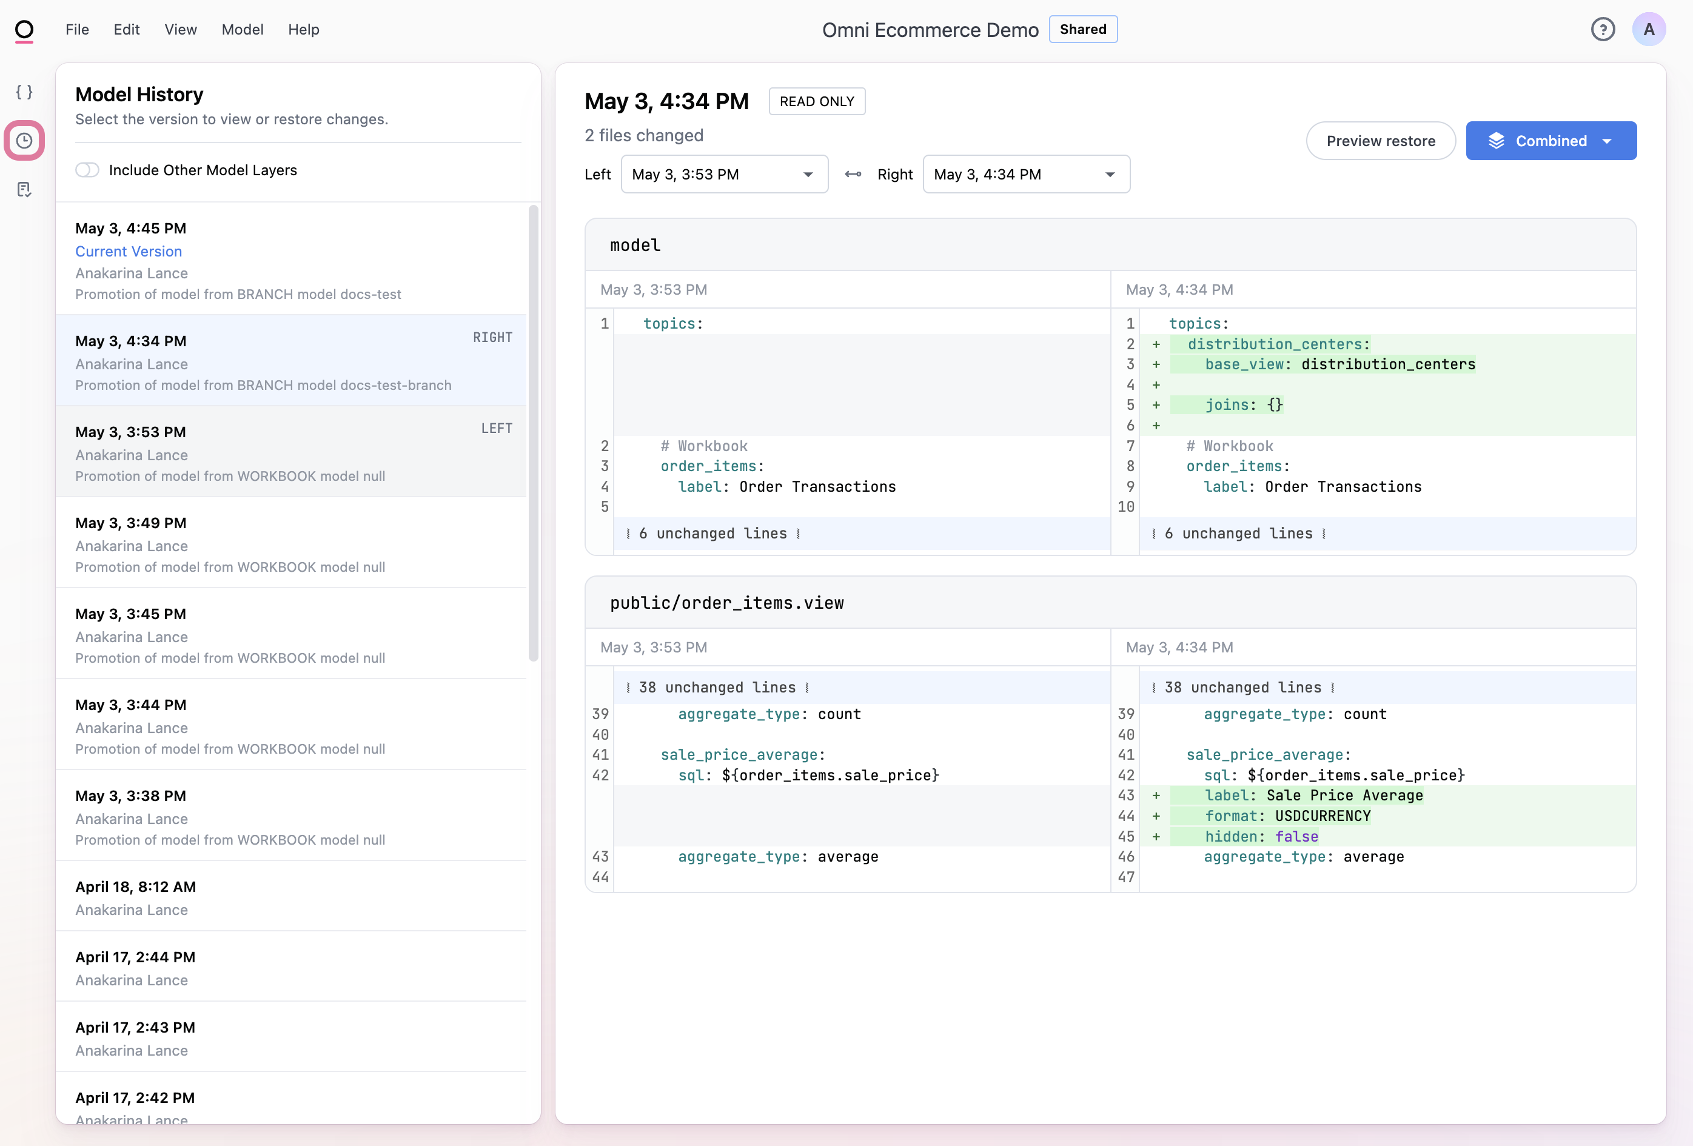Expand 6 unchanged lines in left model diff
The image size is (1693, 1146).
pyautogui.click(x=712, y=534)
